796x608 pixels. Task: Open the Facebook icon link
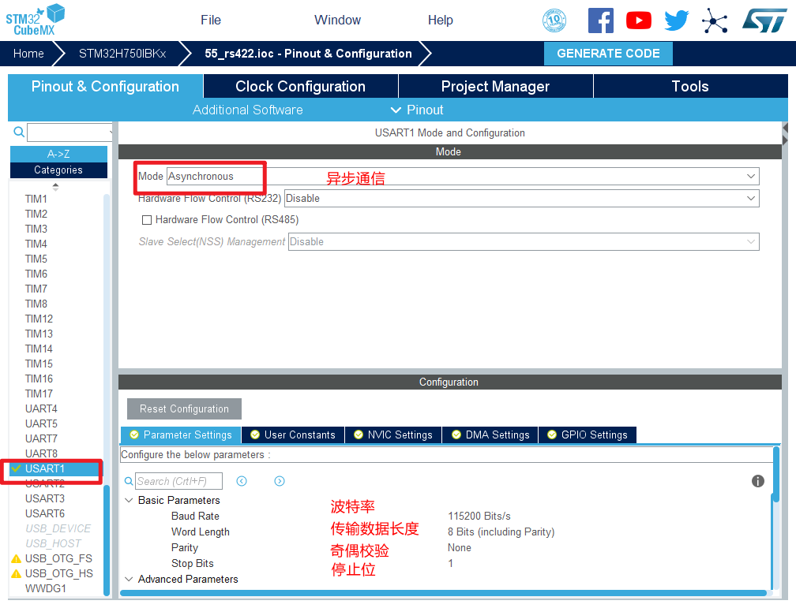[600, 21]
